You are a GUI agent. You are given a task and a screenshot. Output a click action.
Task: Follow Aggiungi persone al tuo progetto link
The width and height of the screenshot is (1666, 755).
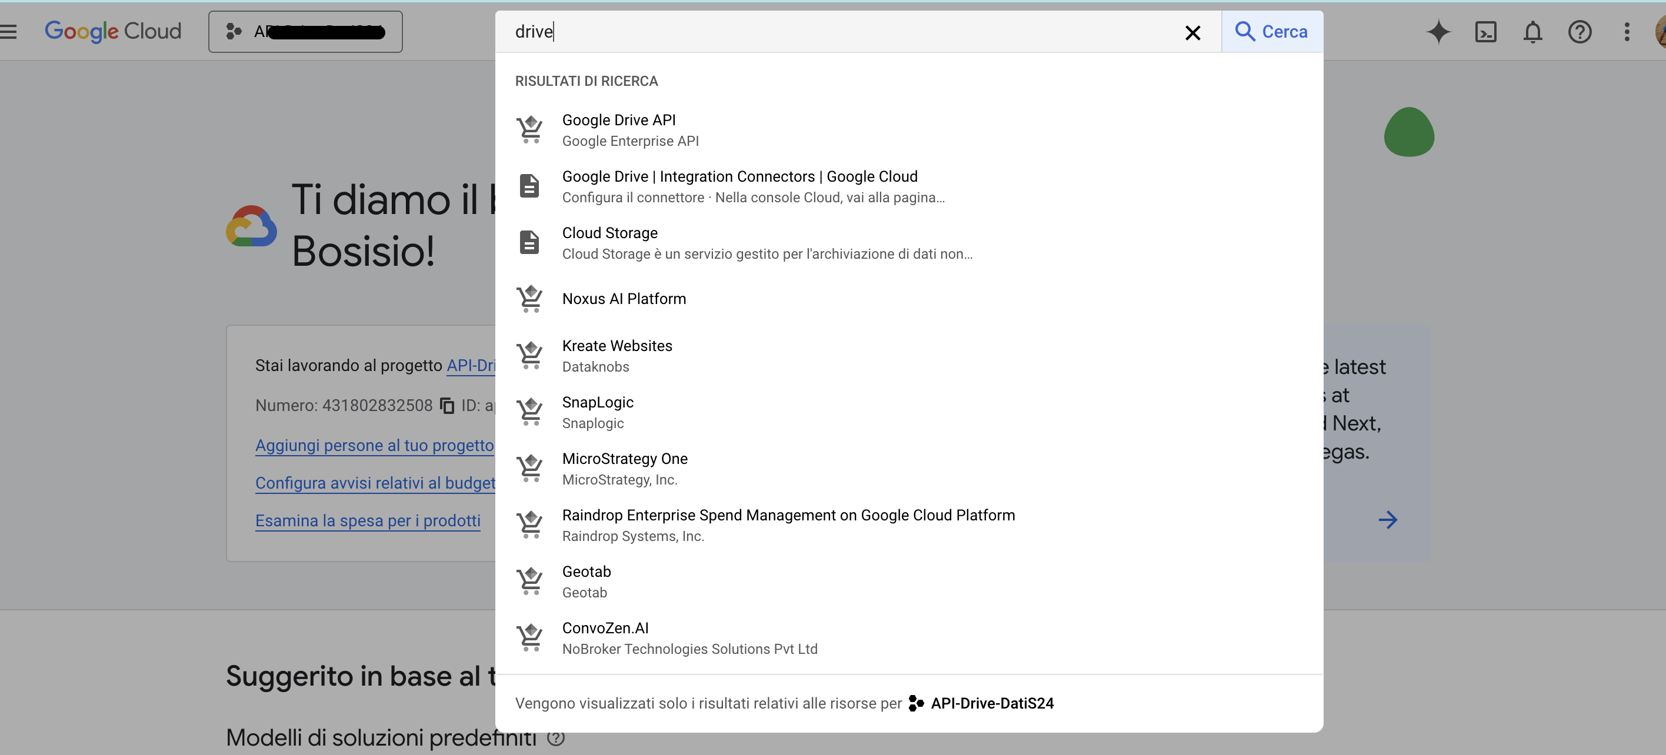[x=374, y=445]
